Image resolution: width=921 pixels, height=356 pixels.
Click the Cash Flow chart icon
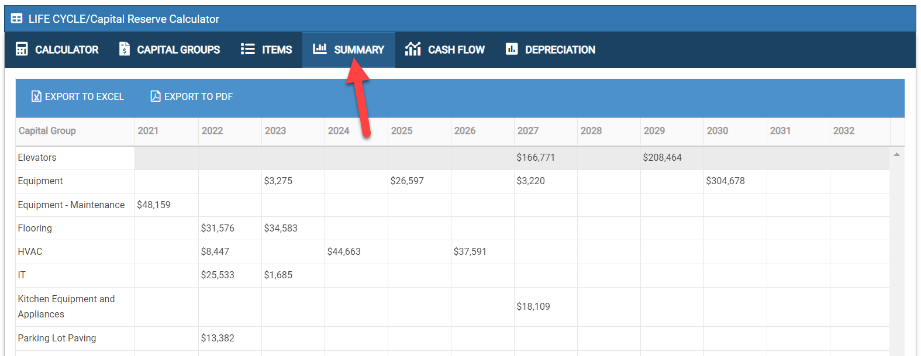pos(413,49)
